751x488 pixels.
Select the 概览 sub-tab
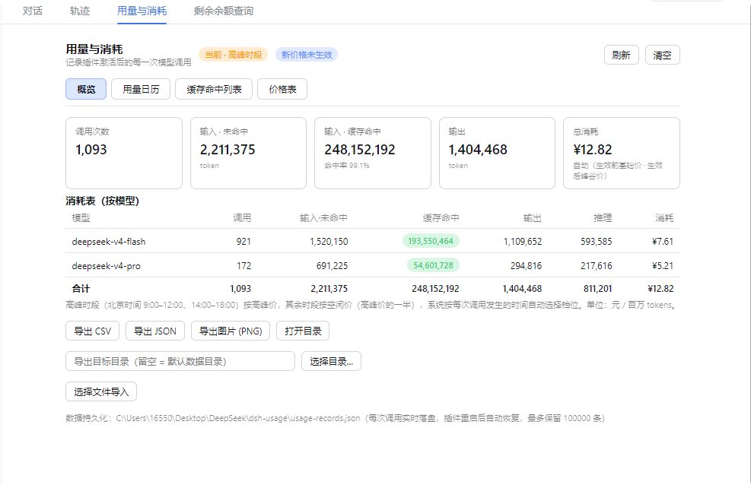click(86, 89)
